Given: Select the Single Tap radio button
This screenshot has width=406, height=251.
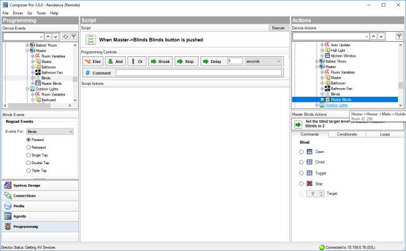Looking at the screenshot, I should [x=29, y=155].
